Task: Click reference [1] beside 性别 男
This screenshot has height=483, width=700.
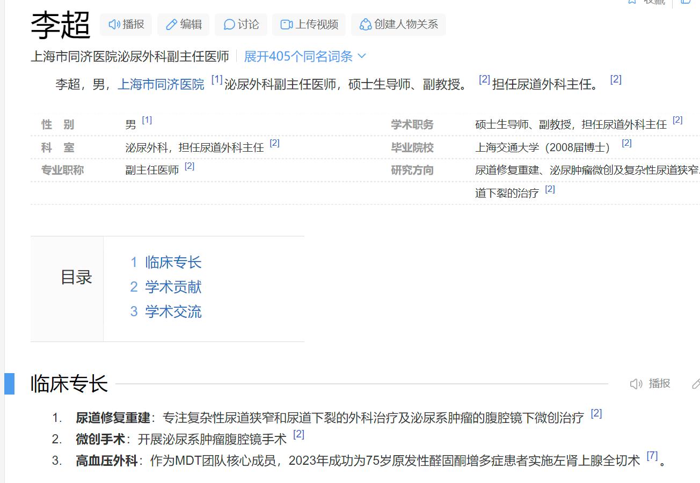Action: coord(146,120)
